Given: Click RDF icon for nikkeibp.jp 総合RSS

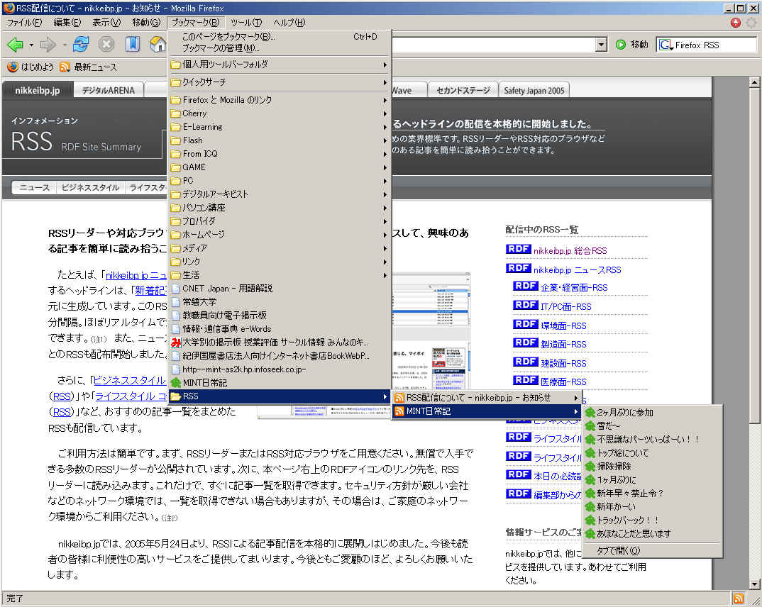Looking at the screenshot, I should (x=518, y=249).
